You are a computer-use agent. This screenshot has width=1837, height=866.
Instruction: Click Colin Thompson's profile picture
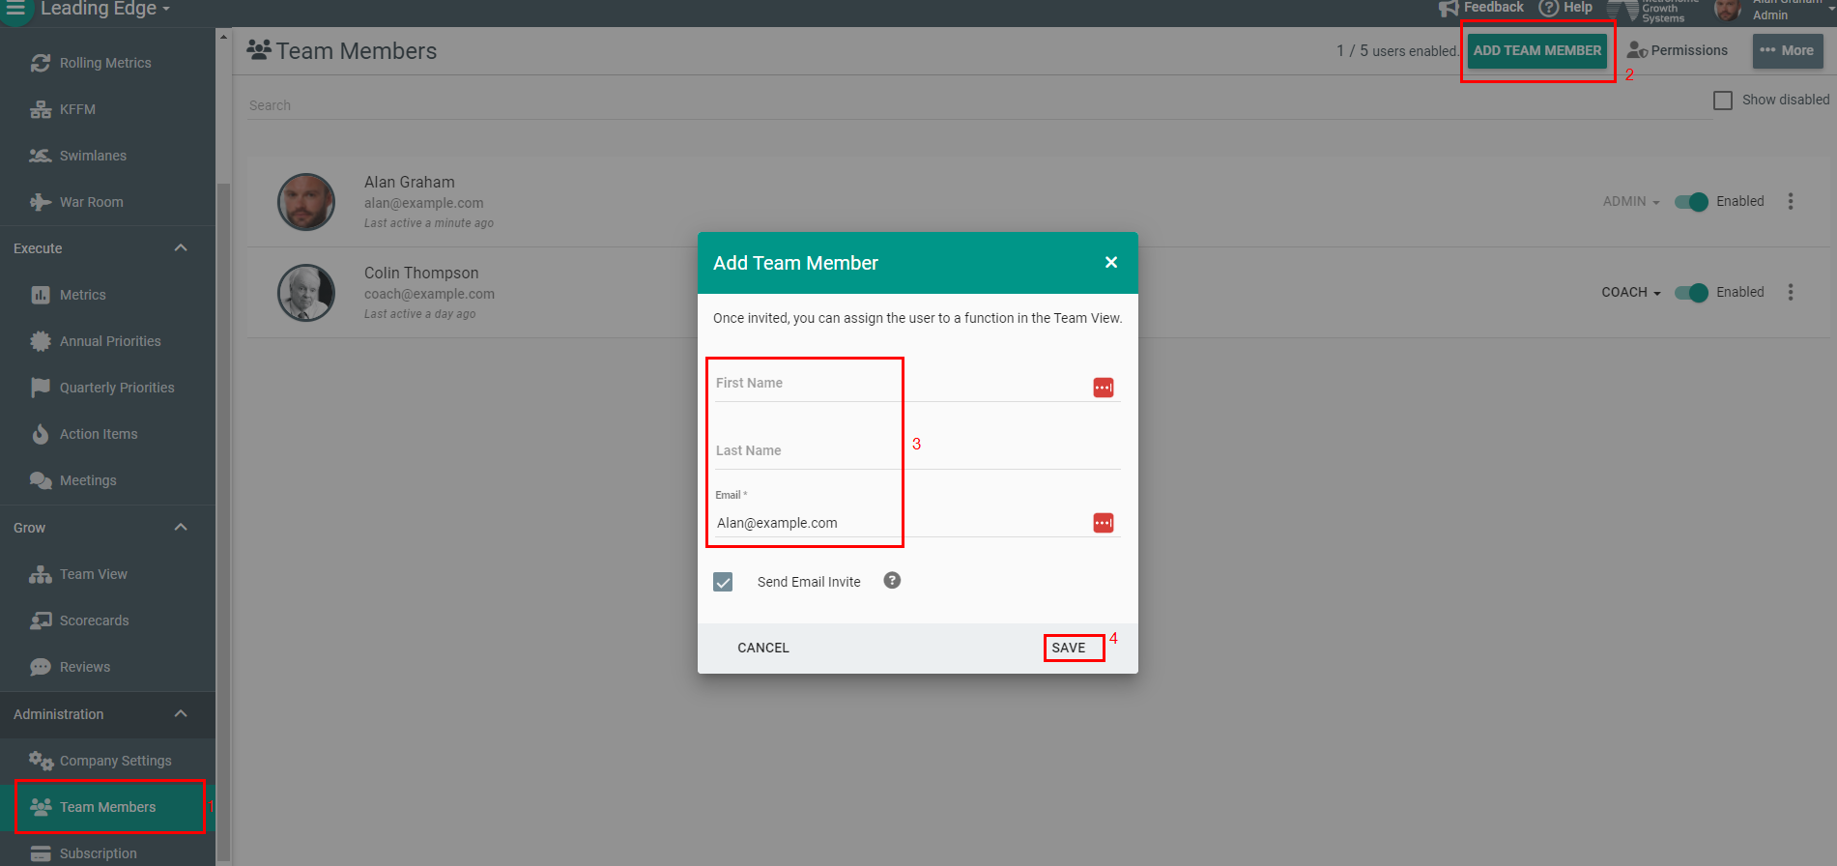[306, 293]
